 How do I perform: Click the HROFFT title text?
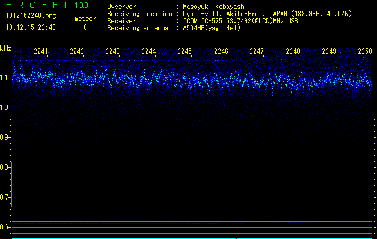tap(36, 5)
